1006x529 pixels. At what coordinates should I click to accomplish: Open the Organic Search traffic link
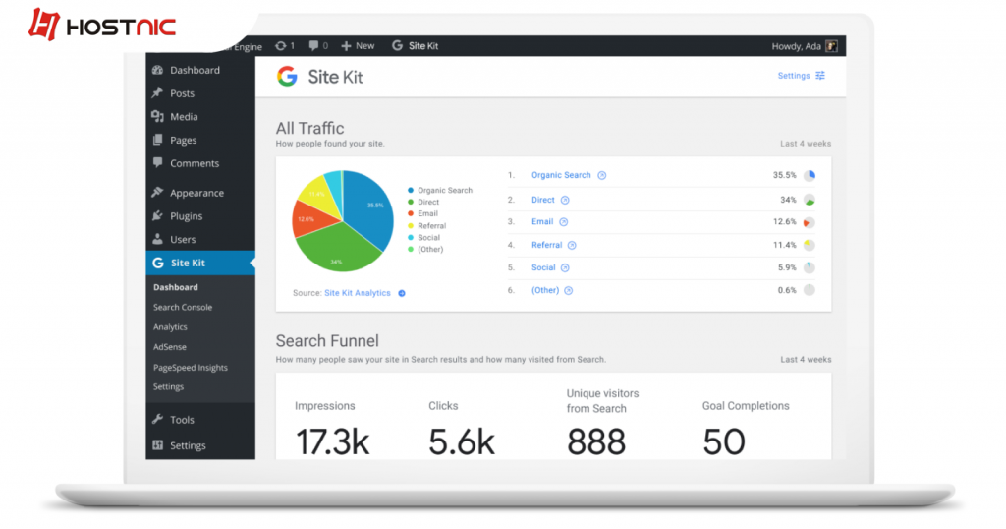[561, 175]
